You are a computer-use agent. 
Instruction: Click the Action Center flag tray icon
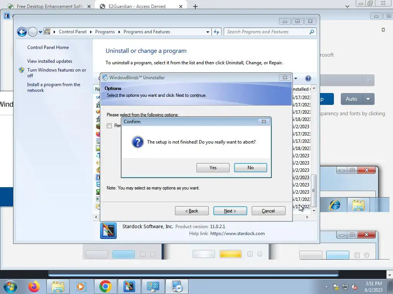point(335,287)
